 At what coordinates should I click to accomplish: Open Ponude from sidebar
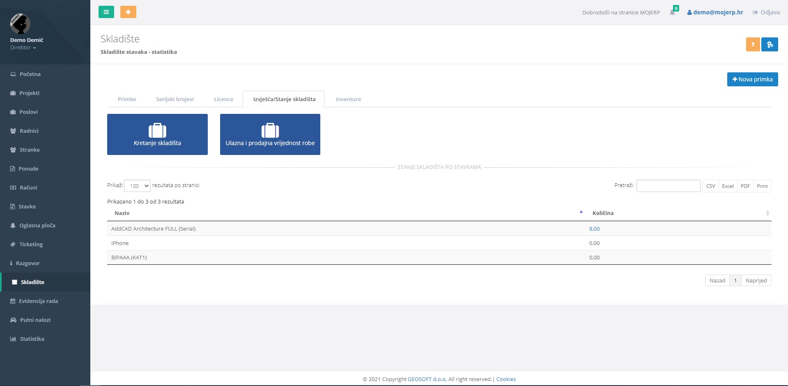(x=45, y=169)
